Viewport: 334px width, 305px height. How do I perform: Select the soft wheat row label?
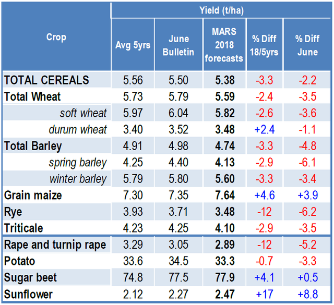click(83, 113)
